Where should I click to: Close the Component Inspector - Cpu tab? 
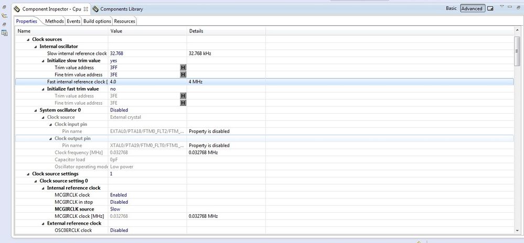(86, 9)
